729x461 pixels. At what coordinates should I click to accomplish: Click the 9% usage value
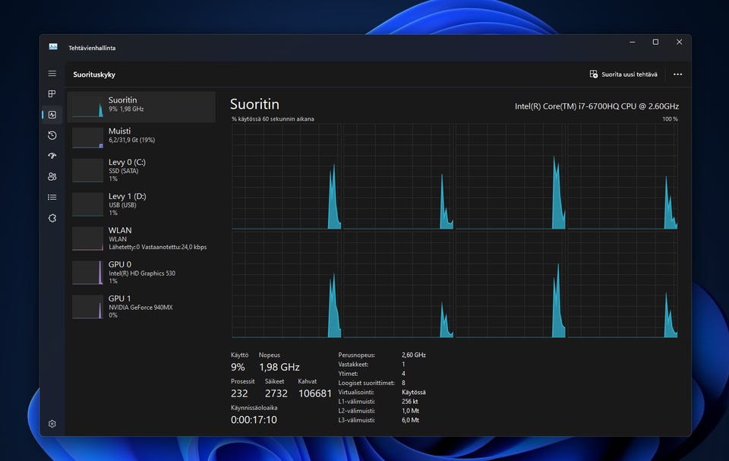[x=238, y=367]
